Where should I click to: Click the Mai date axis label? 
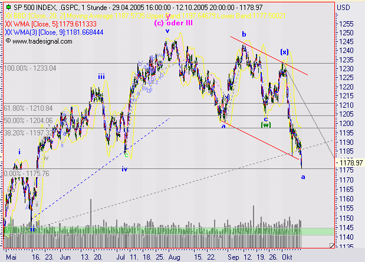click(x=11, y=257)
